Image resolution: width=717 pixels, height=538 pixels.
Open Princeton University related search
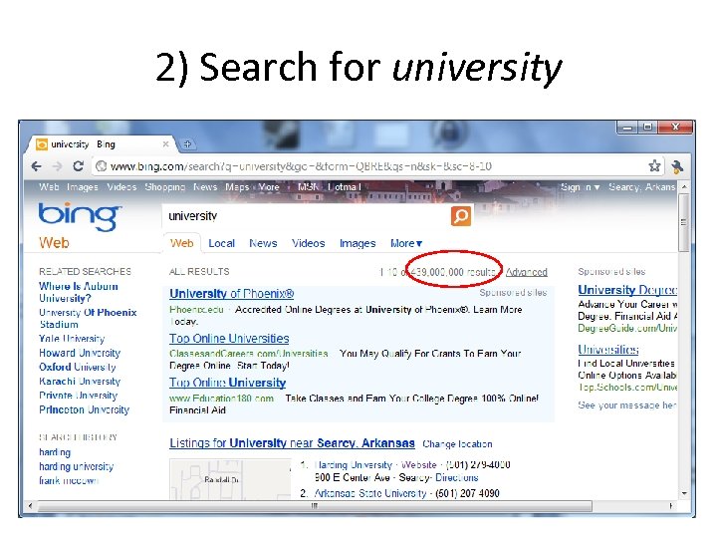84,409
